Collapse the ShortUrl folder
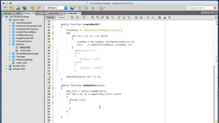 (x=10, y=44)
